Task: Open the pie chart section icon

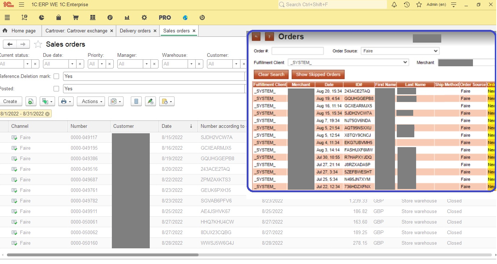Action: pos(42,17)
